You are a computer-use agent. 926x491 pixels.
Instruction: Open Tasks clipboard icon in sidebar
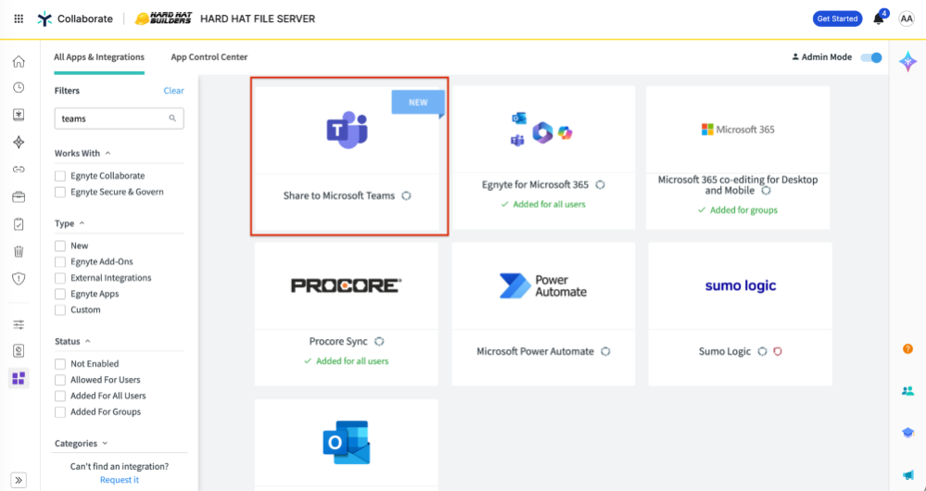[x=19, y=224]
